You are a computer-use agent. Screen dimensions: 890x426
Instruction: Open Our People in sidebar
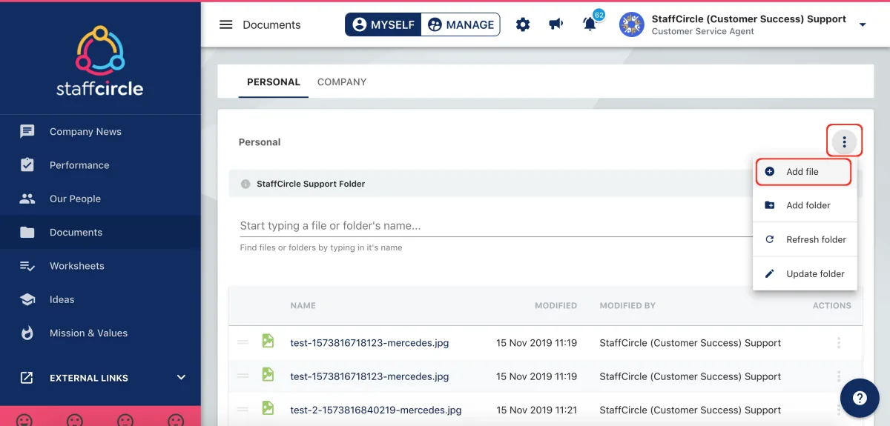[x=100, y=199]
